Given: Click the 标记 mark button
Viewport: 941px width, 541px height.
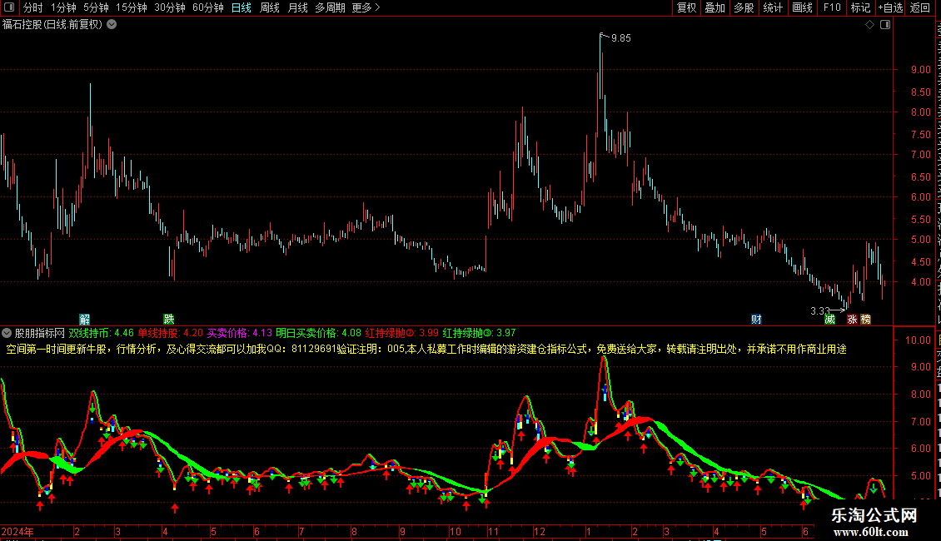Looking at the screenshot, I should [x=860, y=7].
